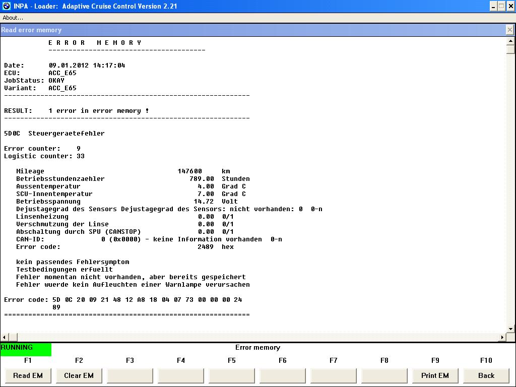This screenshot has width=516, height=387.
Task: Click the vertical scrollbar thumb
Action: 510,49
